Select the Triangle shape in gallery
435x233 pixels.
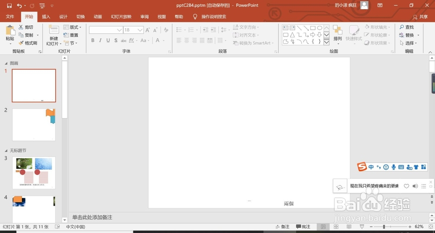pyautogui.click(x=292, y=35)
